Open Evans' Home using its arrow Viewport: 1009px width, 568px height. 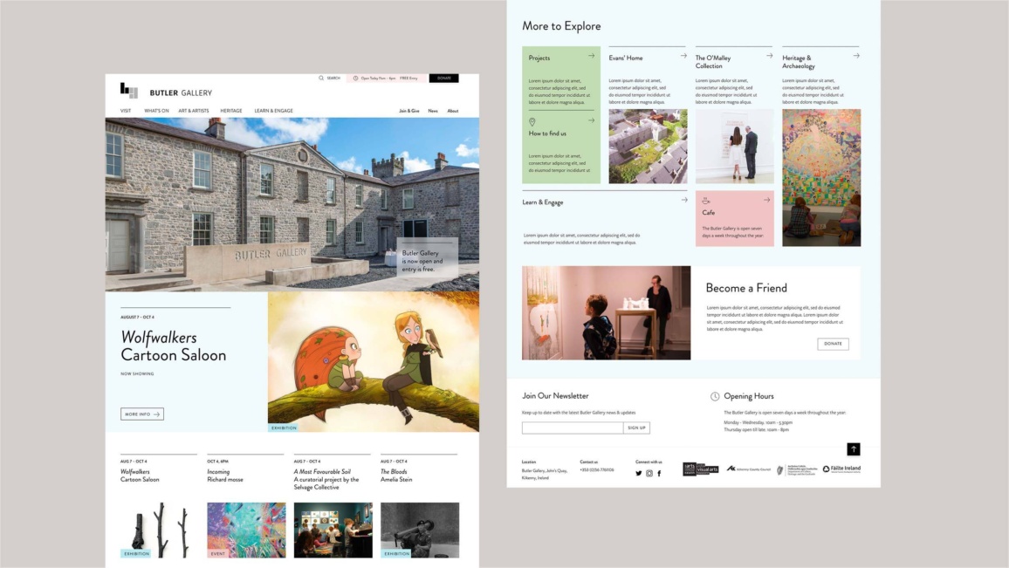683,56
